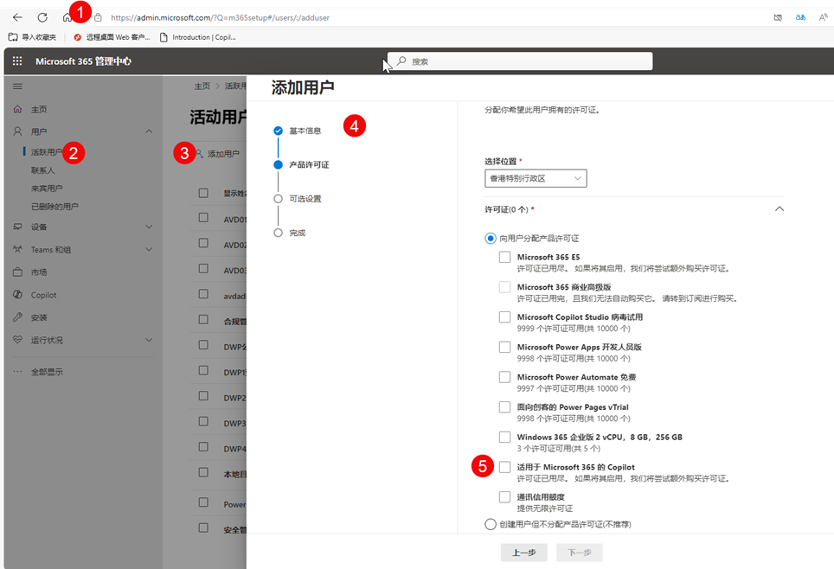Click the magnifier icon in the search box
Screen dimensions: 834x569
point(401,61)
